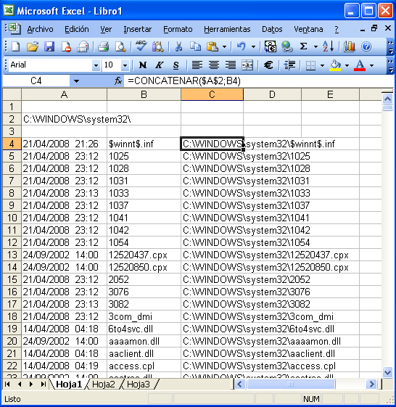Apply borders icon
396x407 pixels.
(310, 65)
